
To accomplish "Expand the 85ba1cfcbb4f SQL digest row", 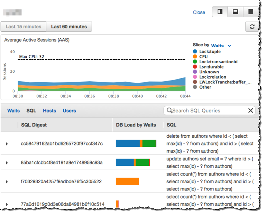I will pyautogui.click(x=7, y=162).
